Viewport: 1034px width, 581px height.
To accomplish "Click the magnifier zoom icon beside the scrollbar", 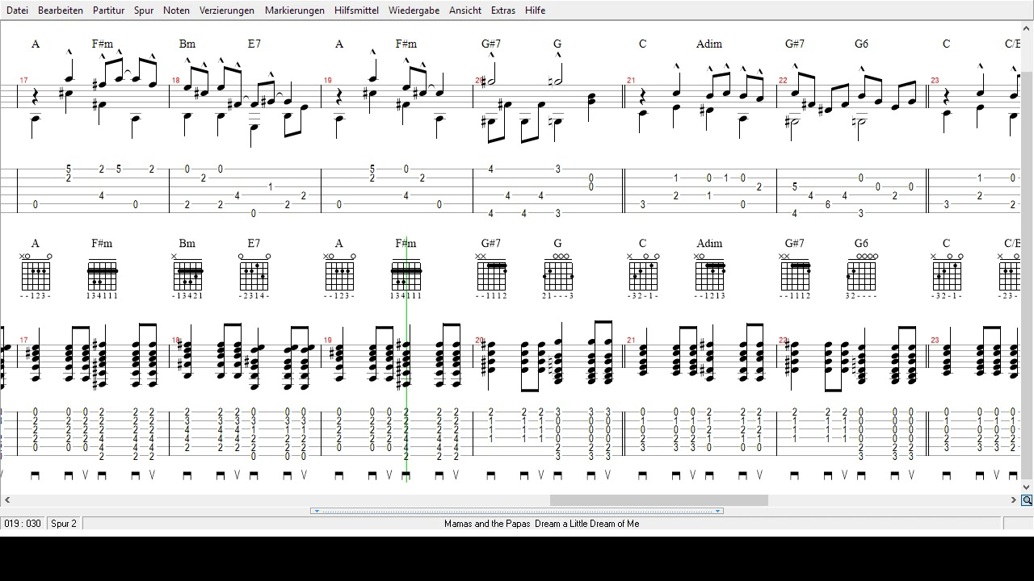I will point(1027,500).
